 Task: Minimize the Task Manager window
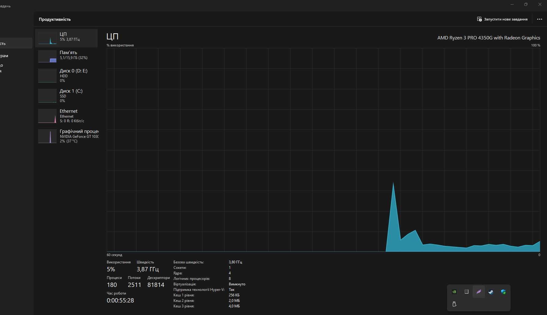(x=512, y=4)
